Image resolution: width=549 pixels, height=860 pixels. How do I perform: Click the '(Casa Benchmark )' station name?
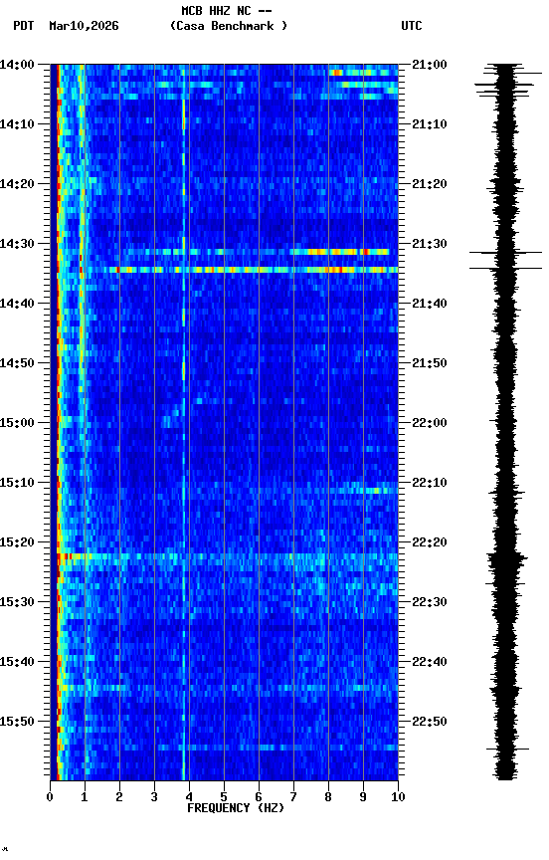tap(229, 26)
